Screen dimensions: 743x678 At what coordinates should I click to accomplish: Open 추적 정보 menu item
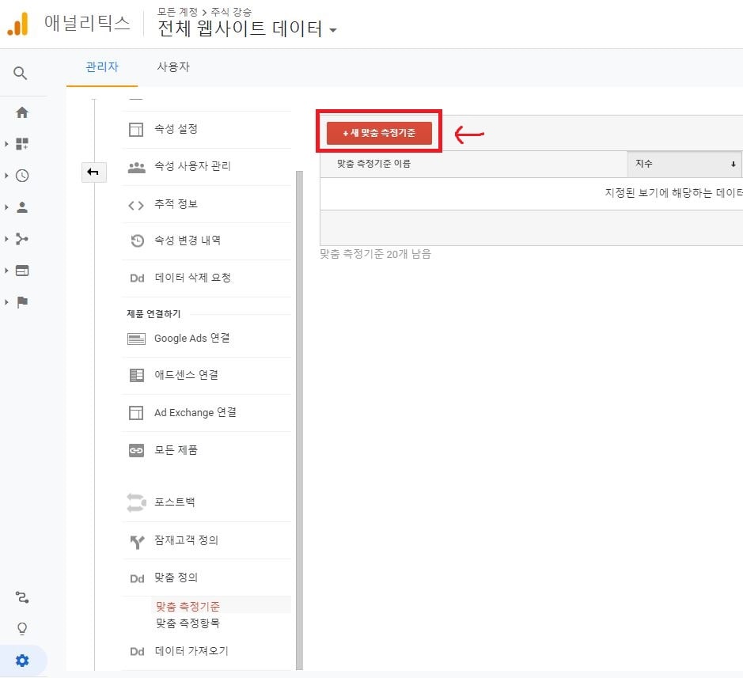(176, 204)
